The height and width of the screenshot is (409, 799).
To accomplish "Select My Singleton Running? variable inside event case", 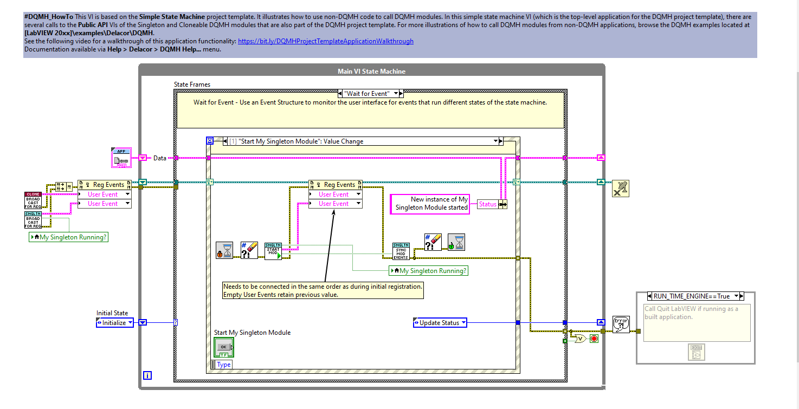I will 428,271.
